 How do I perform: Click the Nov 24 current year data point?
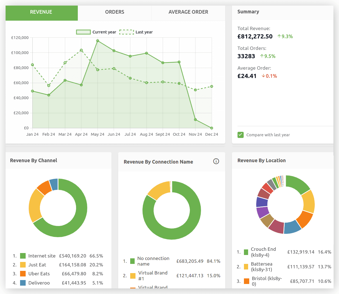(x=195, y=120)
